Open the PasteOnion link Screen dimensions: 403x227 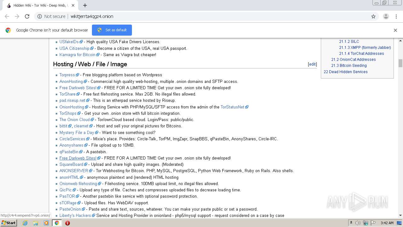pos(70,209)
